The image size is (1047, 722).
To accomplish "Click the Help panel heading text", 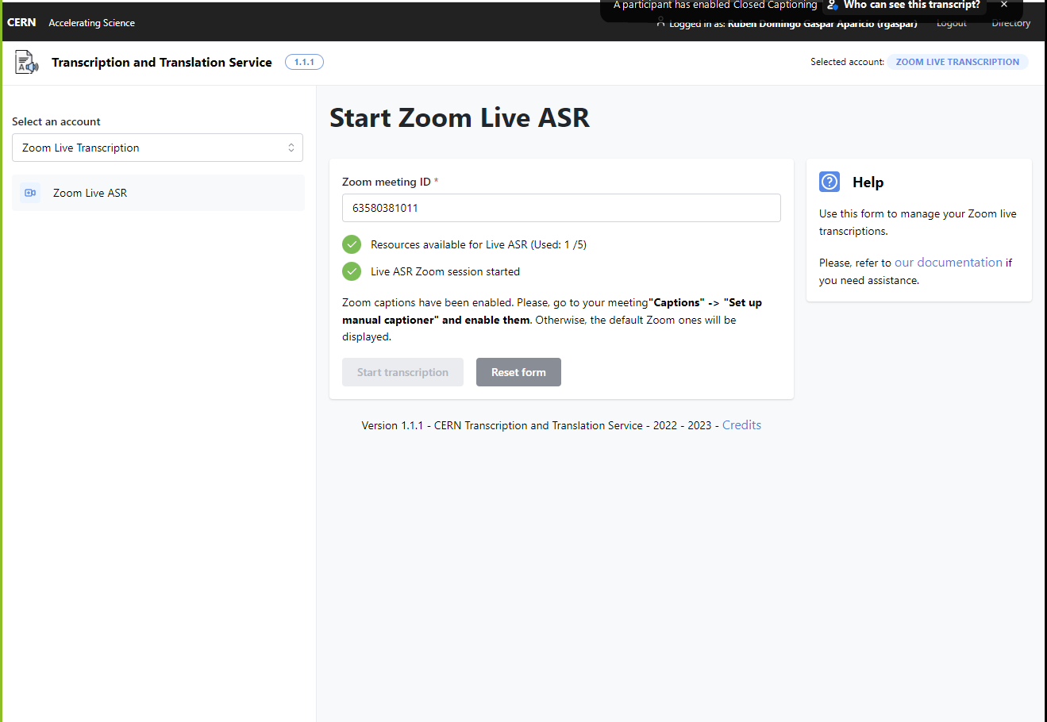I will [868, 182].
